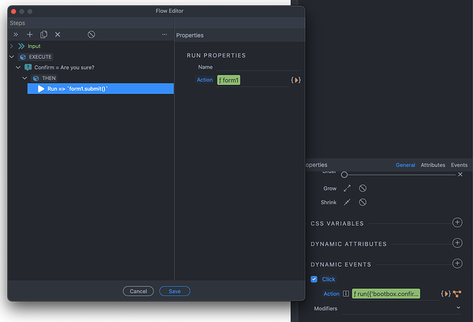This screenshot has width=473, height=322.
Task: Click the disable step icon in Steps toolbar
Action: pos(91,34)
